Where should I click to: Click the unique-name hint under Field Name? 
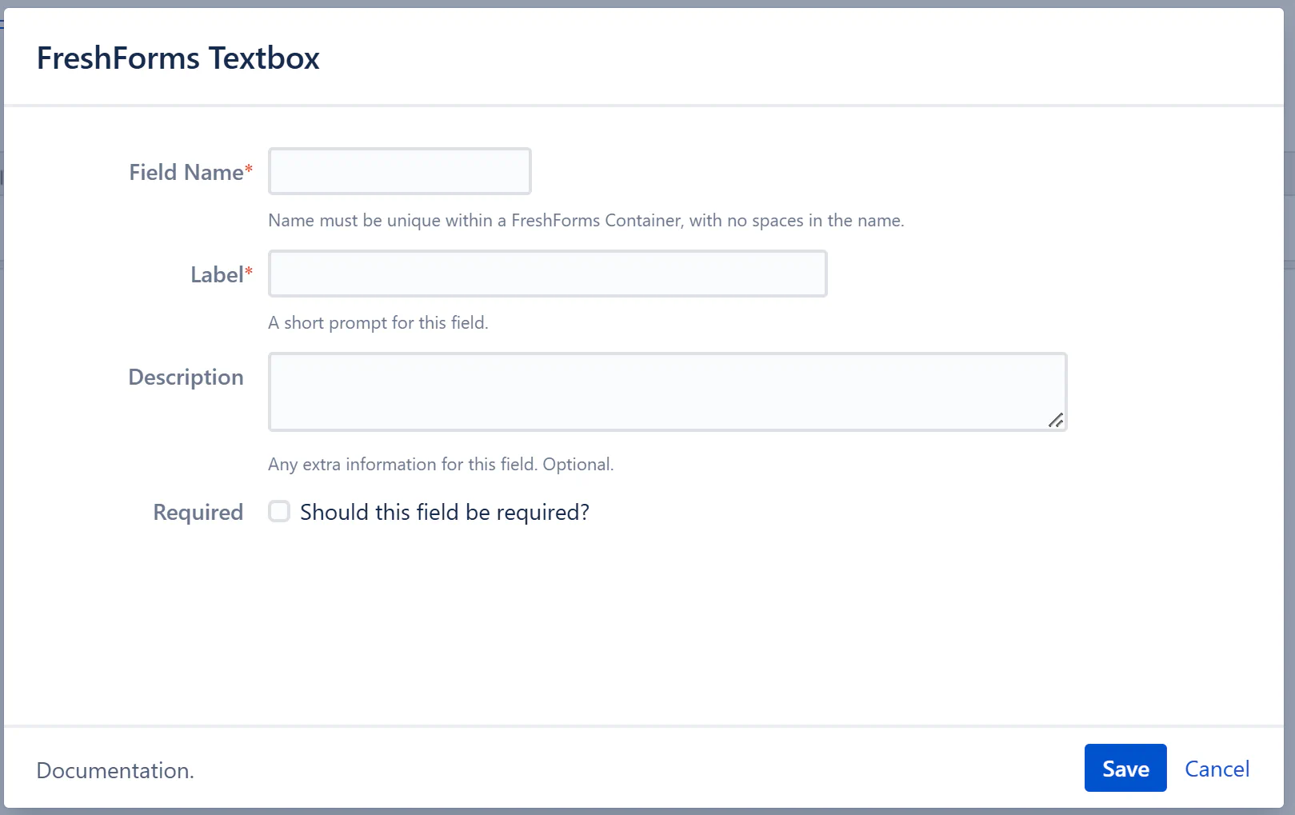pos(586,221)
